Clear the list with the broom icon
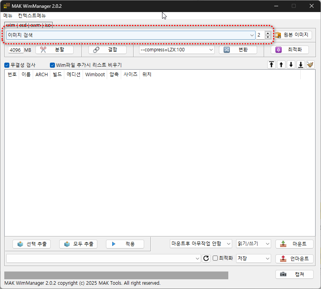Viewport: 321px width, 289px height. (x=310, y=65)
